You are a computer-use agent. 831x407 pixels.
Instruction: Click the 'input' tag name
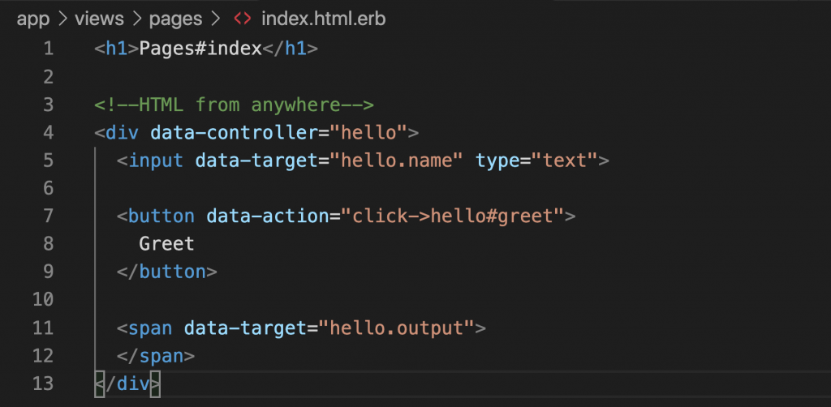pos(156,161)
